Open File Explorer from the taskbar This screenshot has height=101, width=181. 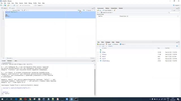click(21, 99)
